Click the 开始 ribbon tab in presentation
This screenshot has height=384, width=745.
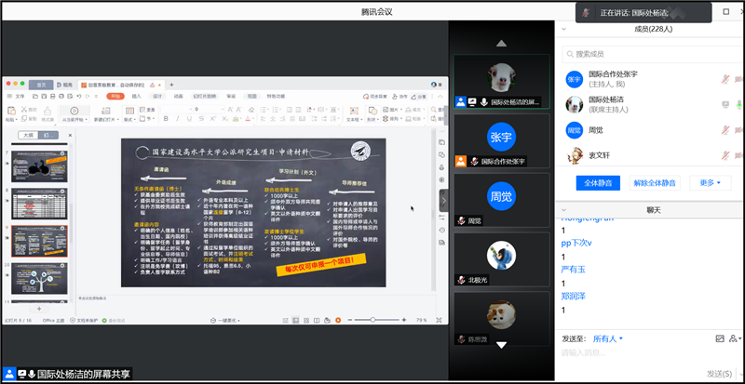click(x=115, y=95)
